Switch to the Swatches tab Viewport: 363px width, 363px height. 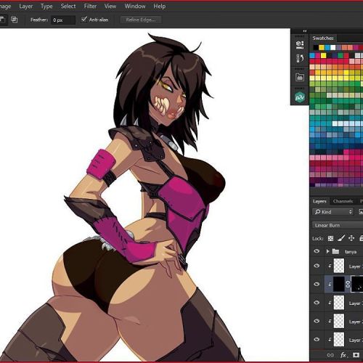323,38
